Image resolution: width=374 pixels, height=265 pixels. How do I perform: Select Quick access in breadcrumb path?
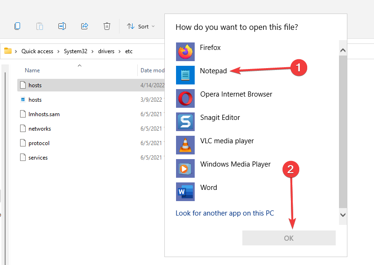point(37,51)
